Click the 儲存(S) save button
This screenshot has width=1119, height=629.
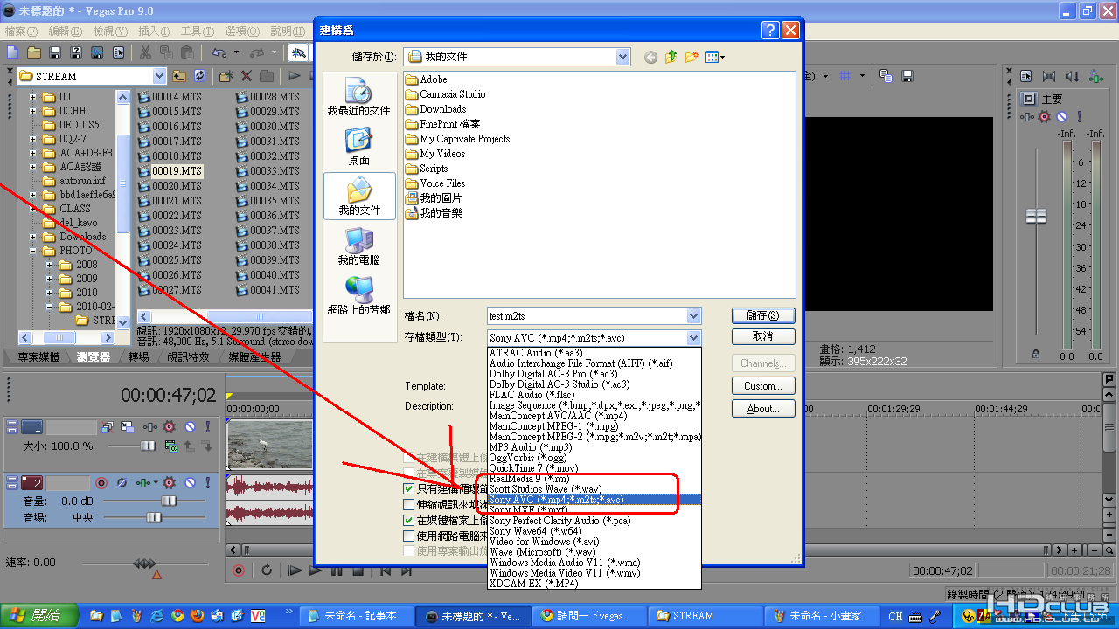point(763,315)
